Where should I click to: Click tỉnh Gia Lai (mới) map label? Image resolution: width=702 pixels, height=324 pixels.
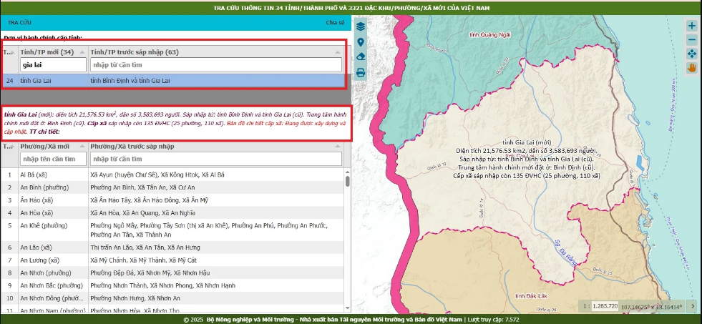pos(525,142)
